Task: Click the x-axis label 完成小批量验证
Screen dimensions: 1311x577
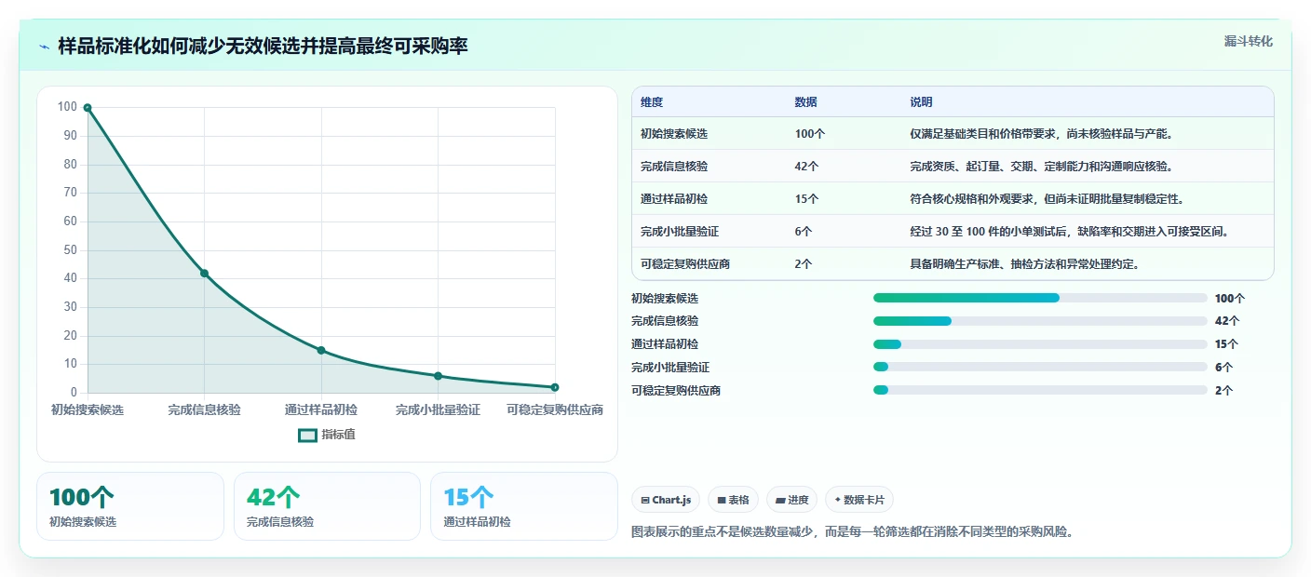Action: coord(438,409)
